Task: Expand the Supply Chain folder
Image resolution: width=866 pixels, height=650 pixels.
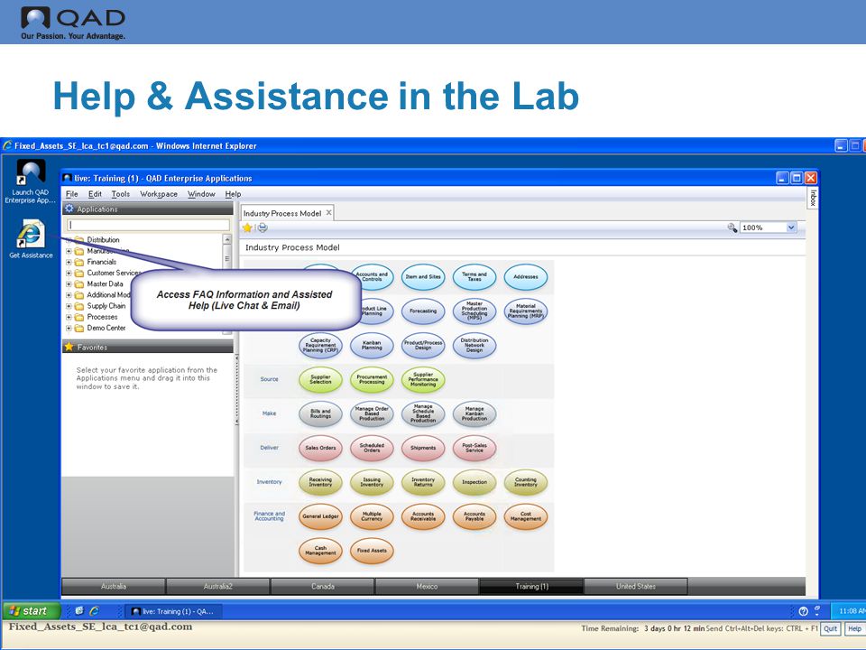Action: coord(69,306)
